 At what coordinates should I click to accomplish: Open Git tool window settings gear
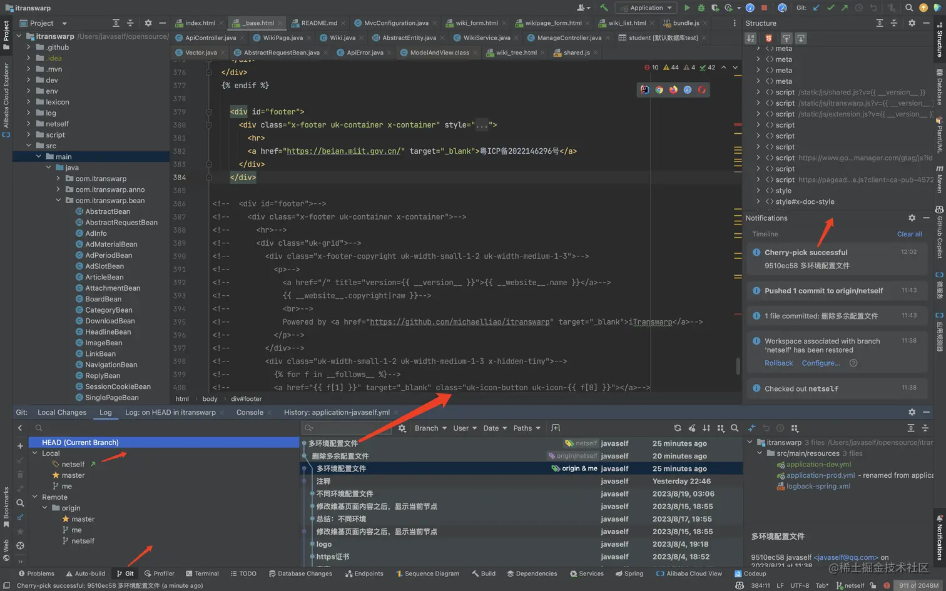click(912, 412)
